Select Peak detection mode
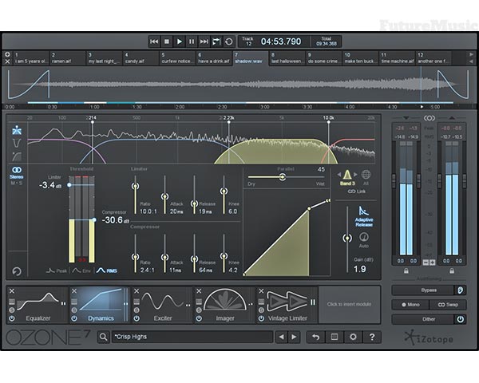Image resolution: width=479 pixels, height=383 pixels. tap(57, 270)
